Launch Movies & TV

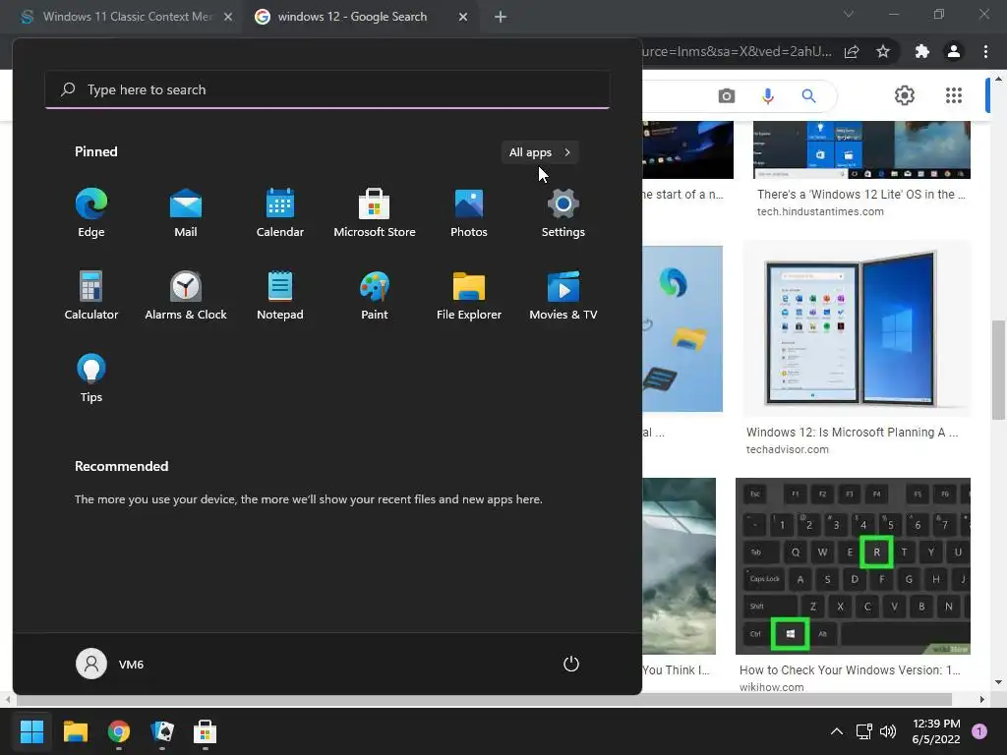(563, 295)
